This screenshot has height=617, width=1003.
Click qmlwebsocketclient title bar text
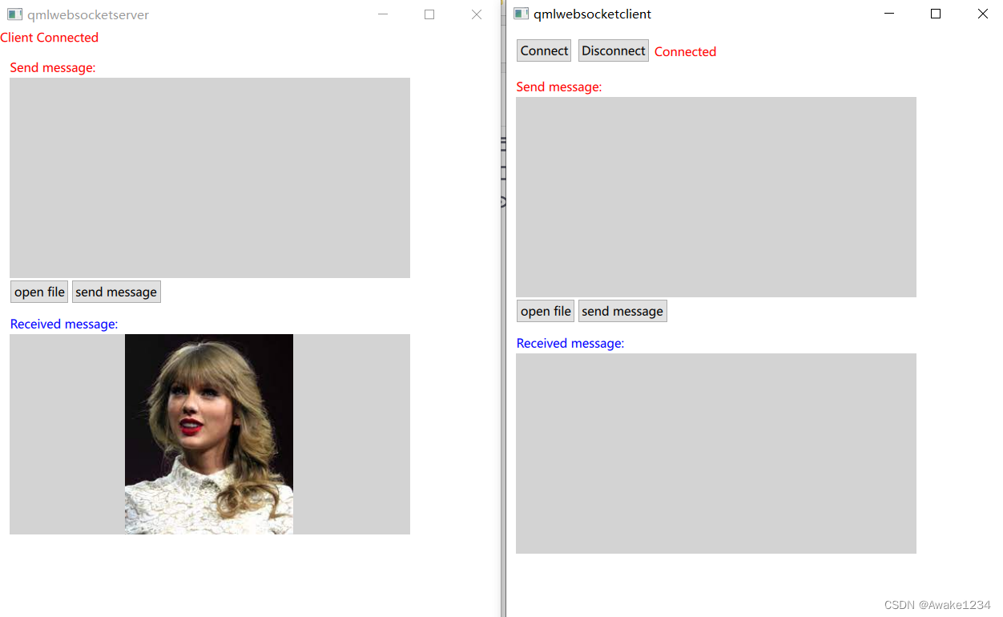593,14
